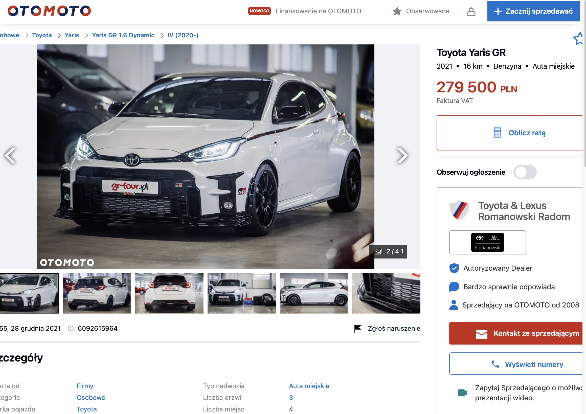586x414 pixels.
Task: Open main Yaris GR photo
Action: [206, 157]
